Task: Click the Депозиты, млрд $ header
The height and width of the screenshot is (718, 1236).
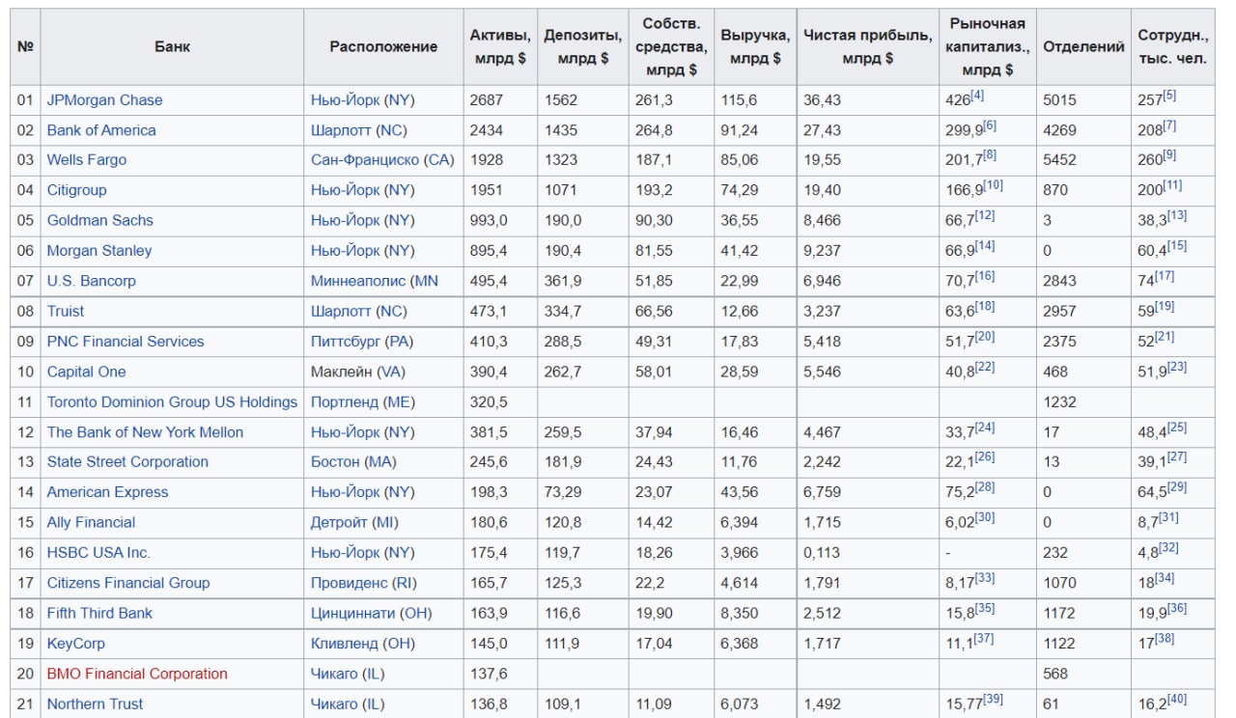Action: pyautogui.click(x=582, y=46)
